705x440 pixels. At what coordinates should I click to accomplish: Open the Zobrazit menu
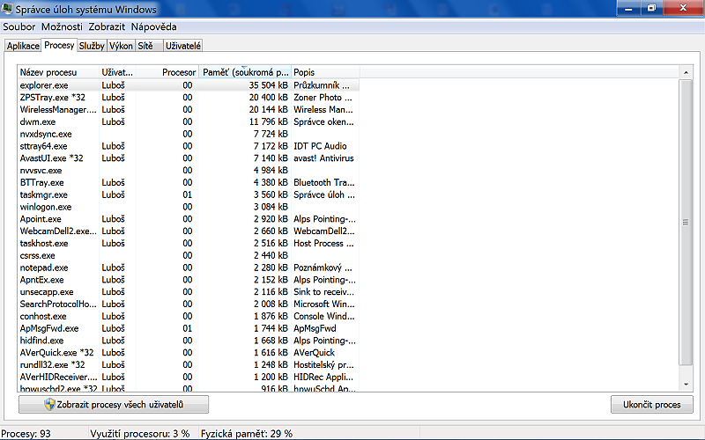107,26
